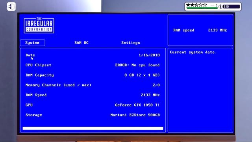The height and width of the screenshot is (142, 252).
Task: Click the green experience level bar
Action: point(202,8)
